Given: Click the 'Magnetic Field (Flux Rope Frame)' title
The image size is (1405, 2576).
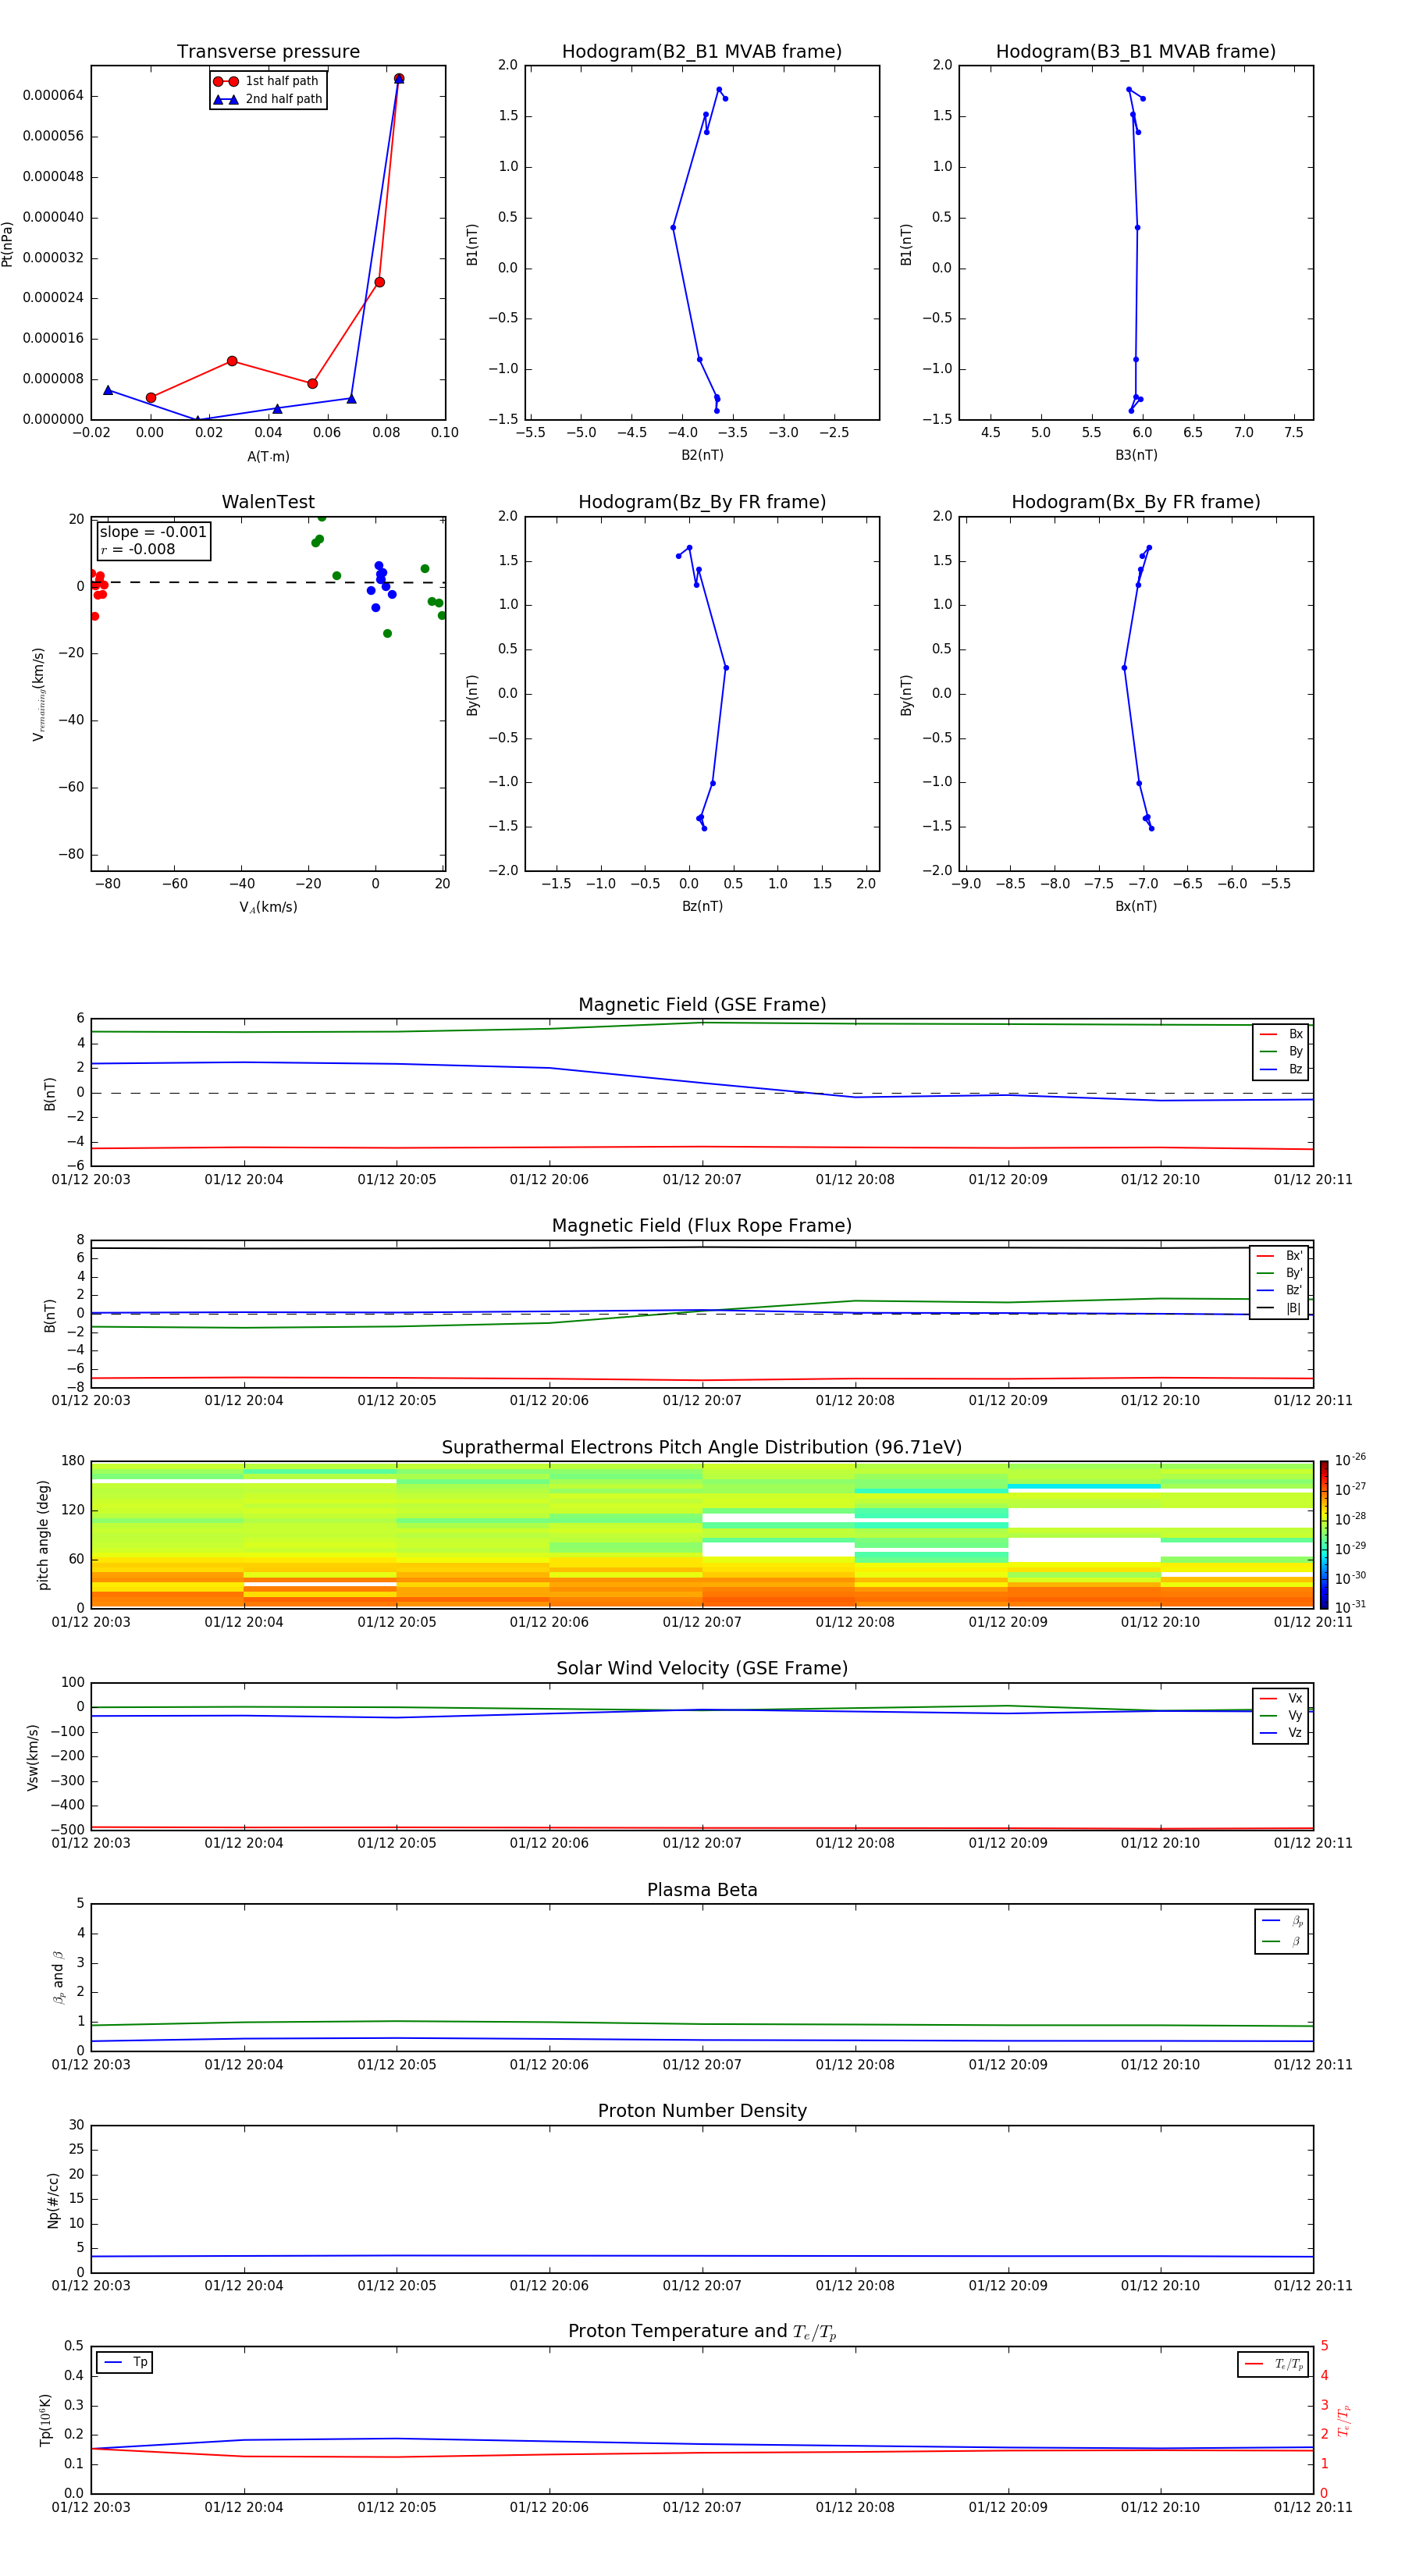Looking at the screenshot, I should pyautogui.click(x=702, y=1226).
